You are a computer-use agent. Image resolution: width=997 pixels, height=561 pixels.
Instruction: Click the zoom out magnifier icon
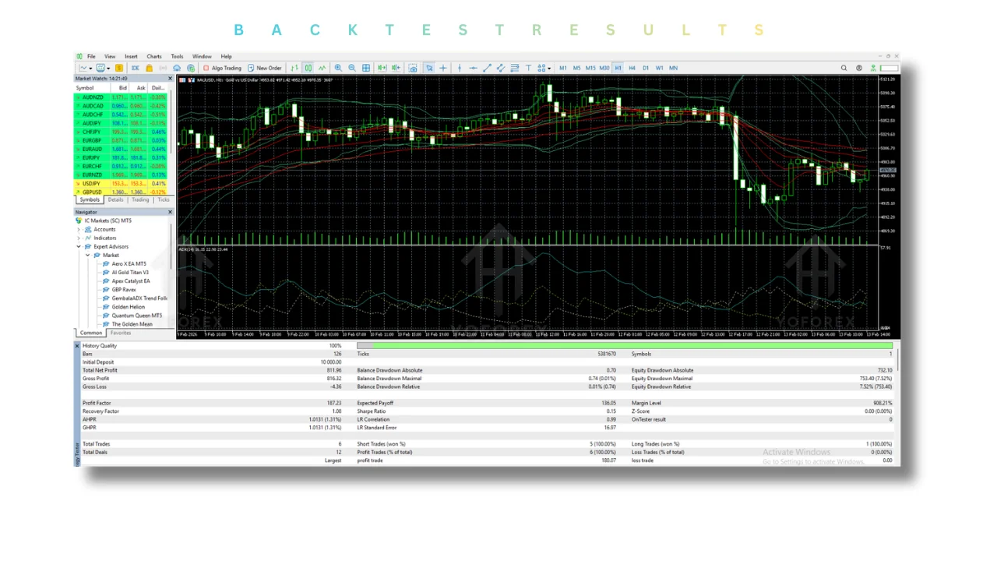[x=352, y=68]
